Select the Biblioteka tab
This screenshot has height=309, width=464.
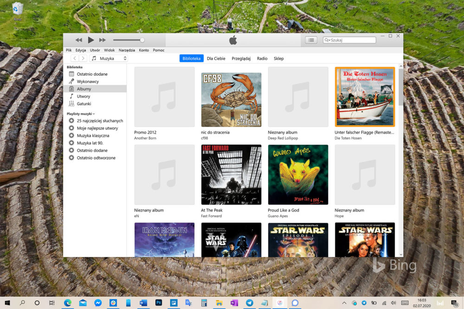pyautogui.click(x=192, y=58)
